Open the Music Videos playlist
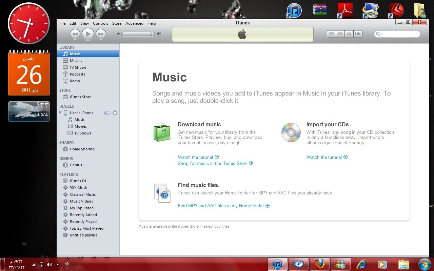The width and height of the screenshot is (434, 271). coord(88,201)
